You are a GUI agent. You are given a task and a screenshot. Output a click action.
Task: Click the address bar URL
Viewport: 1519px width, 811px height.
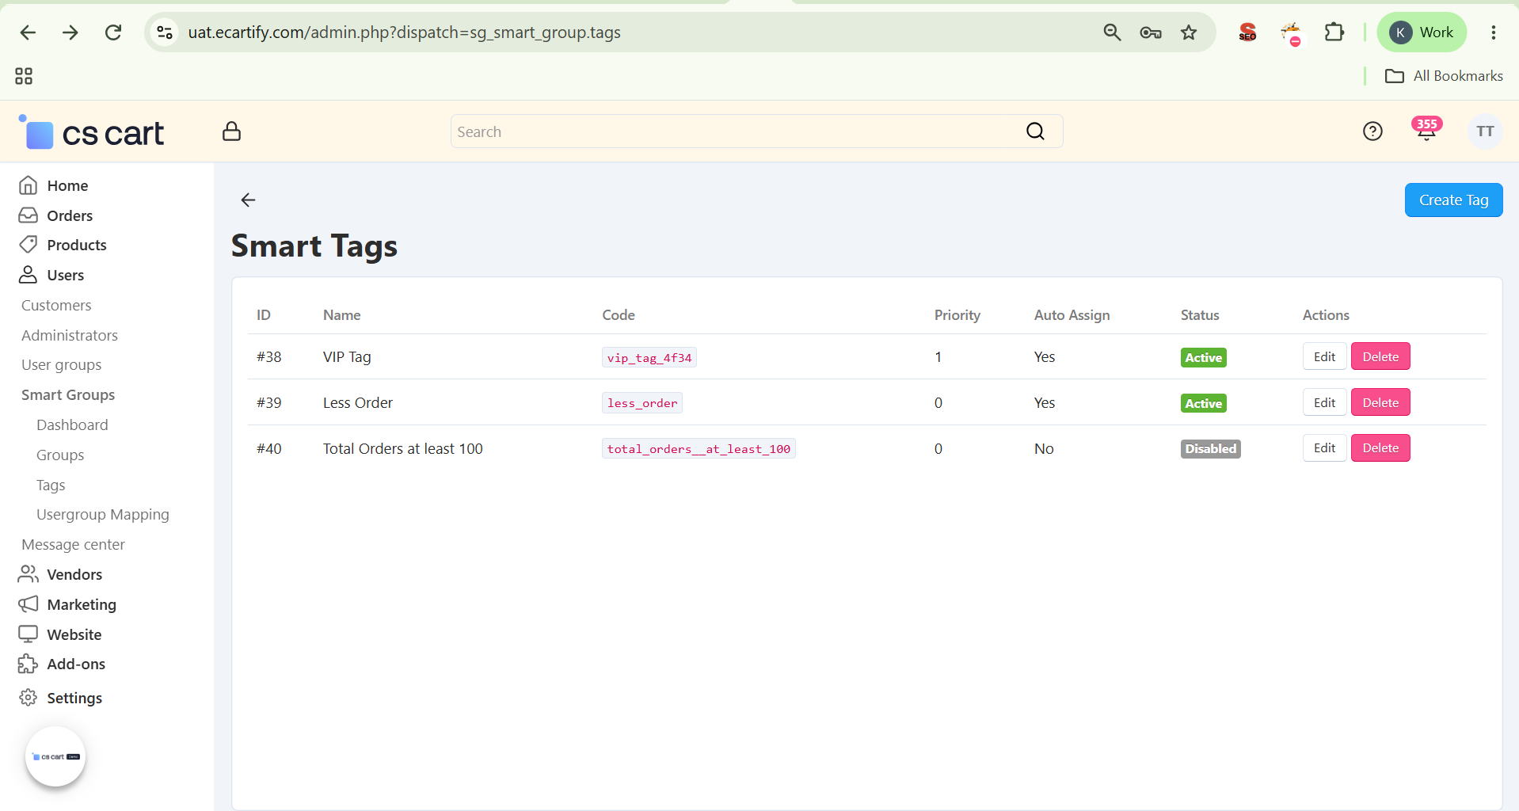(x=404, y=32)
